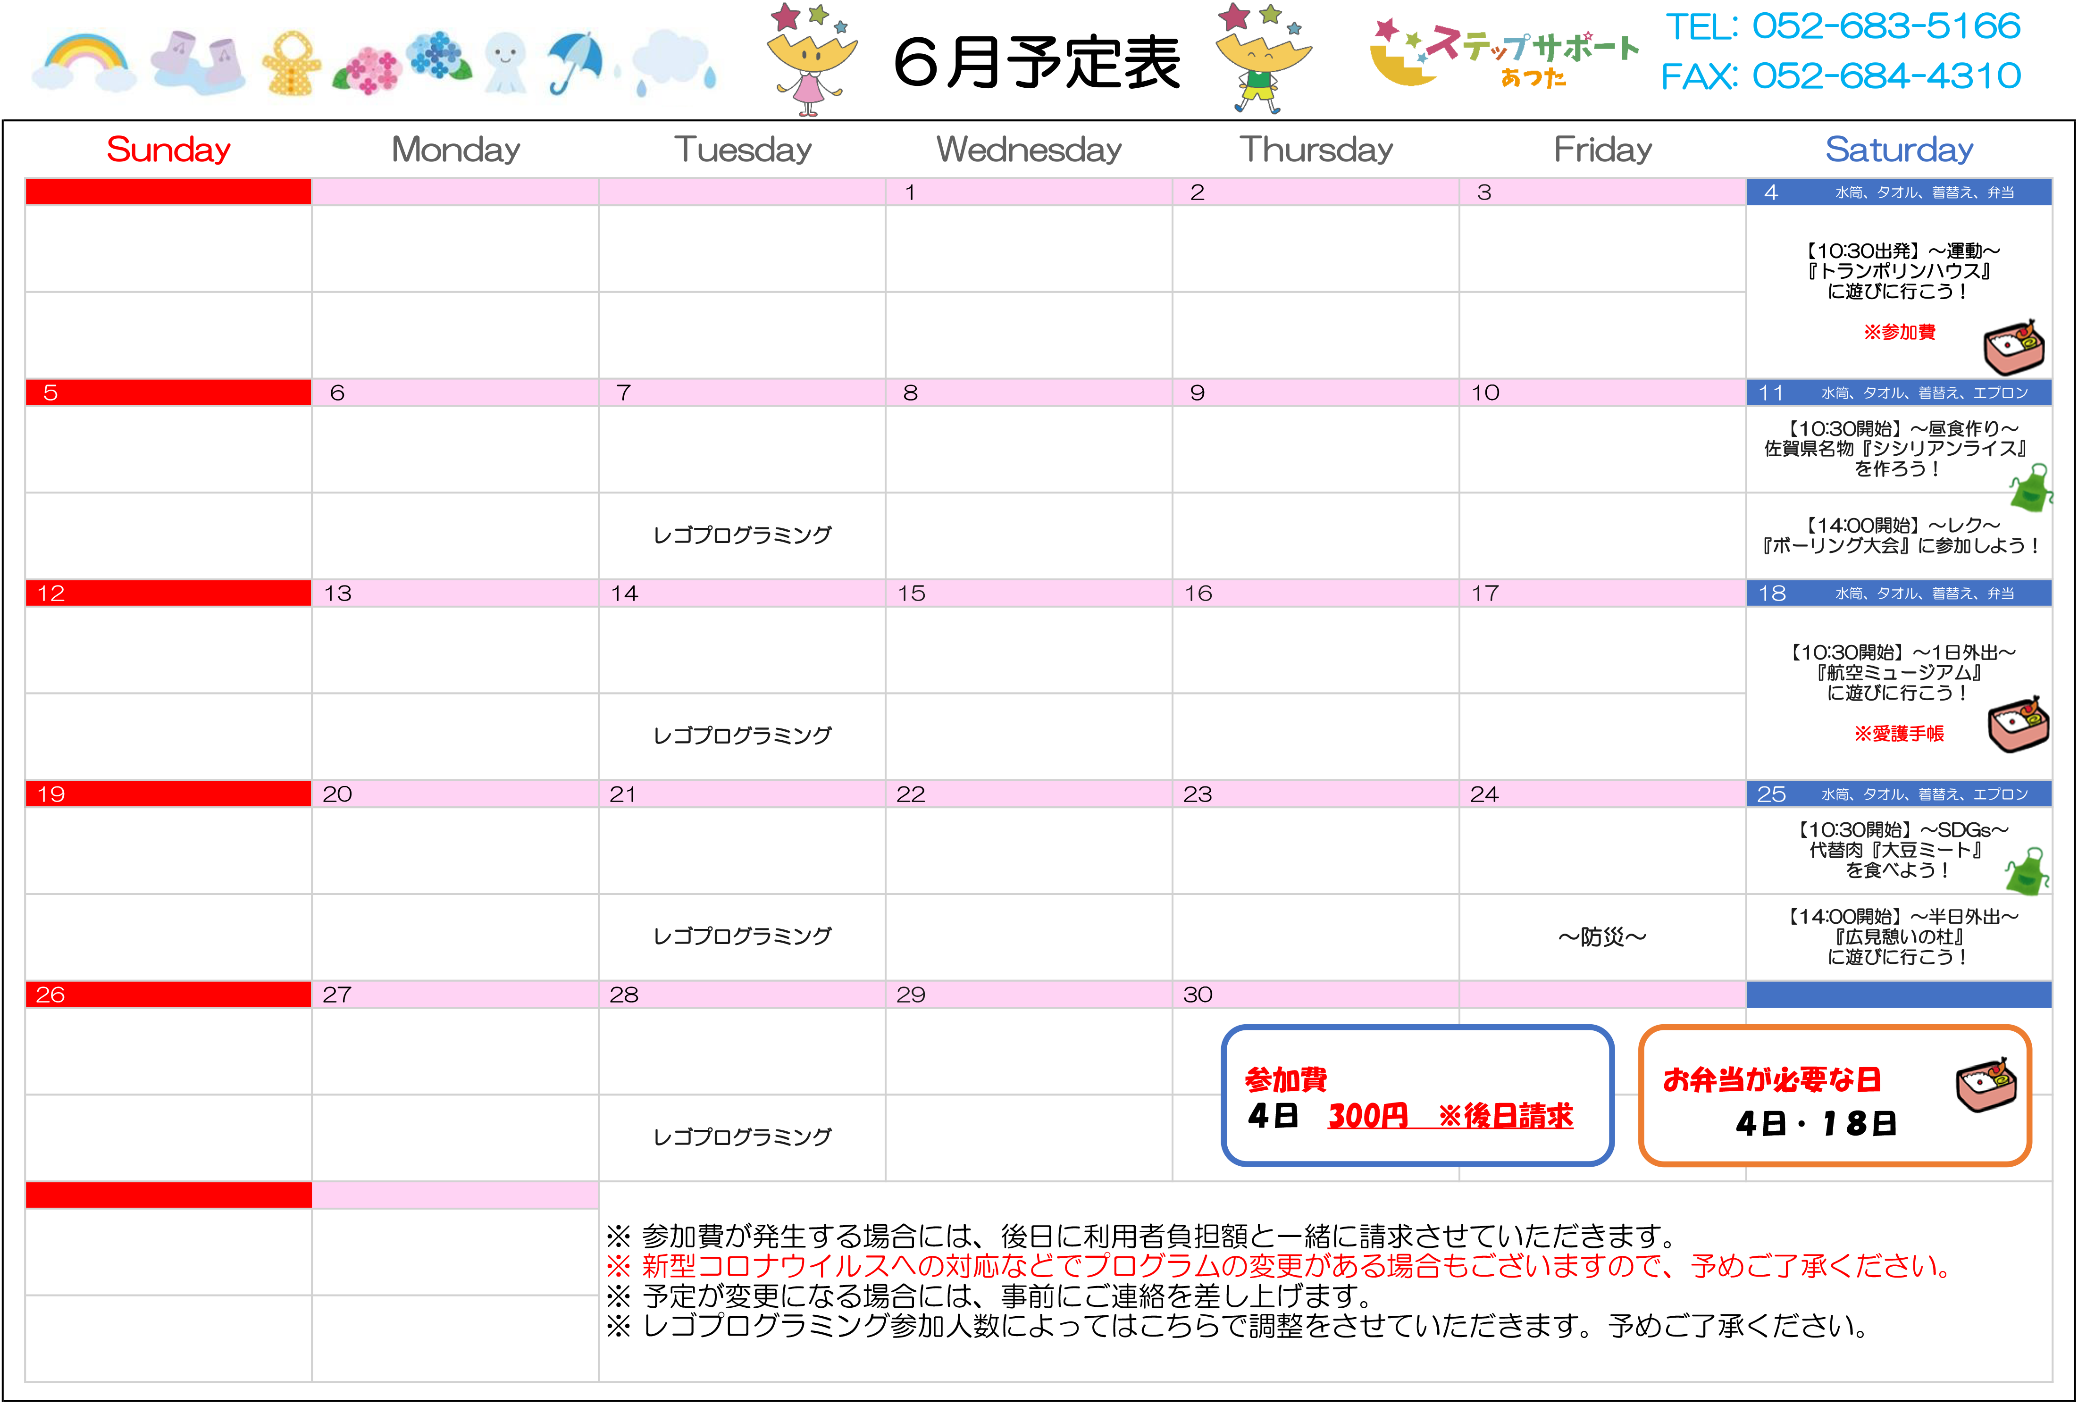
Task: Click the red Sunday 12 date bar
Action: 168,593
